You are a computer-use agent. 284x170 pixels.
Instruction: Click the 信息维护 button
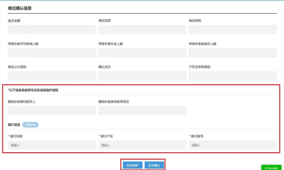click(133, 165)
